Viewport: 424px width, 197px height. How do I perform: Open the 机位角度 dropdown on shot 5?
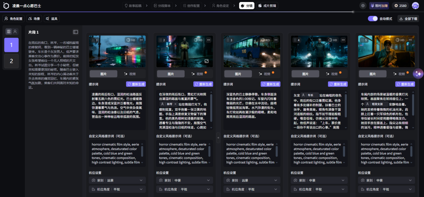pyautogui.click(x=386, y=189)
